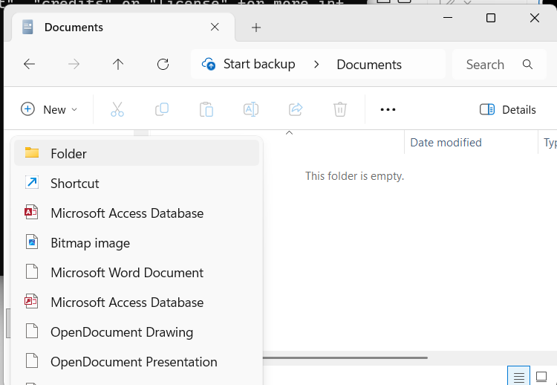Click the horizontal scrollbar
This screenshot has width=557, height=385.
(x=345, y=357)
